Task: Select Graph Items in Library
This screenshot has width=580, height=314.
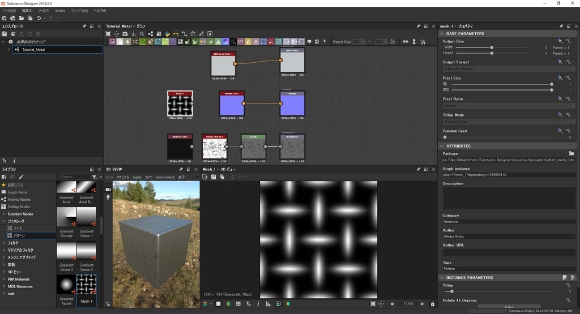Action: [17, 192]
